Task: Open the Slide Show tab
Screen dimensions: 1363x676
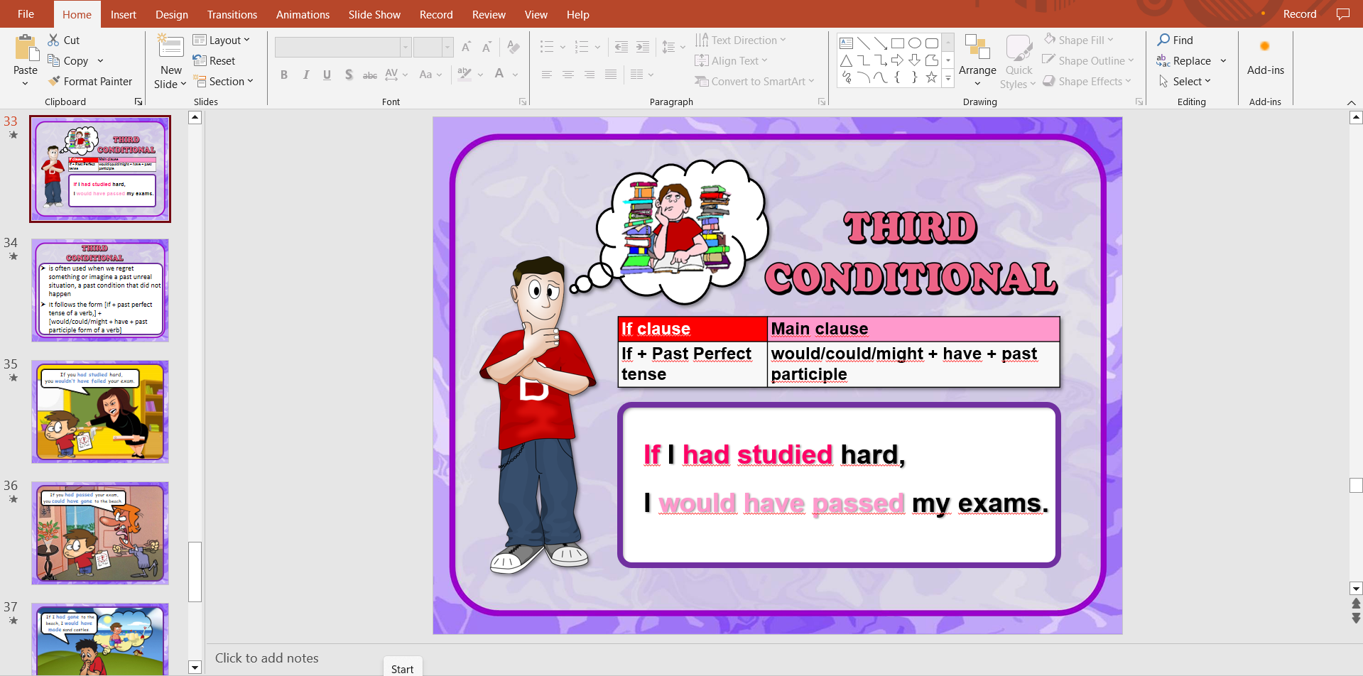Action: pyautogui.click(x=374, y=14)
